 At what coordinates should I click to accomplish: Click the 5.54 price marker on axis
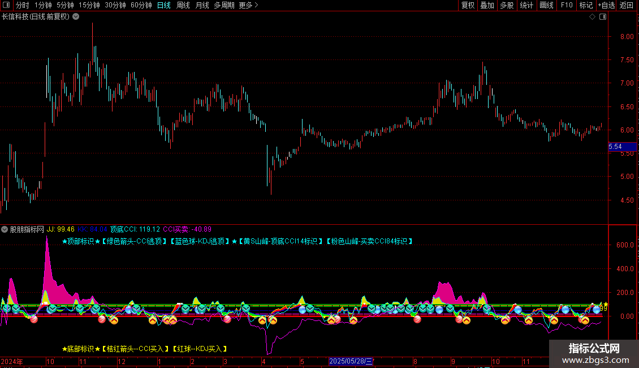[x=622, y=147]
